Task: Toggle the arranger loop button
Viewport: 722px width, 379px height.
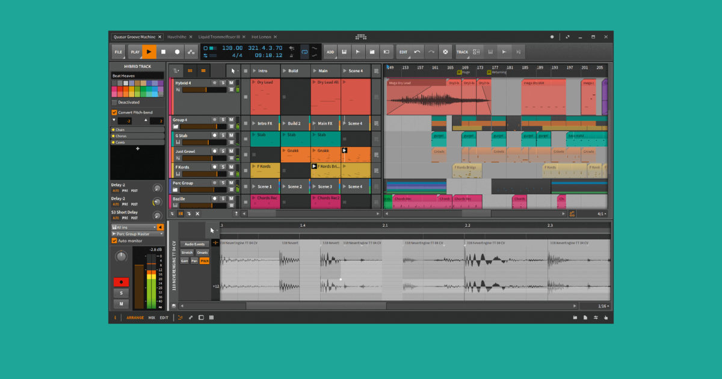Action: pos(304,52)
